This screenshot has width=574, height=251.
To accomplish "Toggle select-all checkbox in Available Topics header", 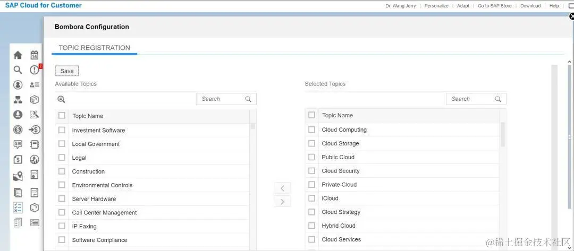I will click(x=62, y=116).
